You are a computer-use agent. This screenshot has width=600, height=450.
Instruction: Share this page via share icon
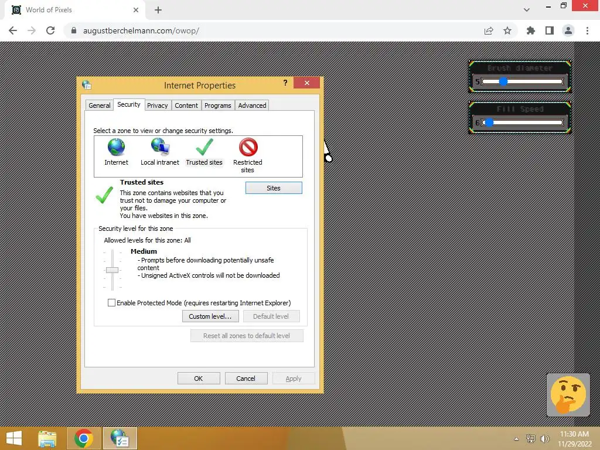[489, 30]
